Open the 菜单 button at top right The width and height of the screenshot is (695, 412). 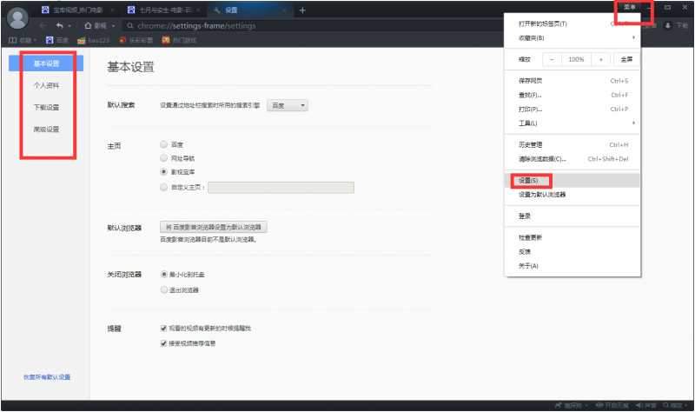coord(629,7)
